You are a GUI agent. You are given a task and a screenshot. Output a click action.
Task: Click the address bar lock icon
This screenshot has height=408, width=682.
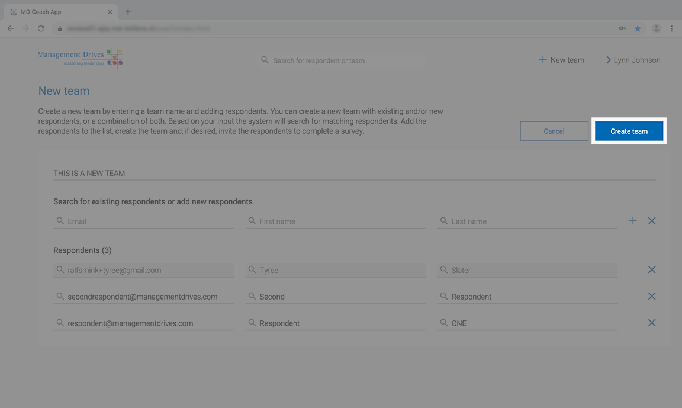pyautogui.click(x=60, y=28)
